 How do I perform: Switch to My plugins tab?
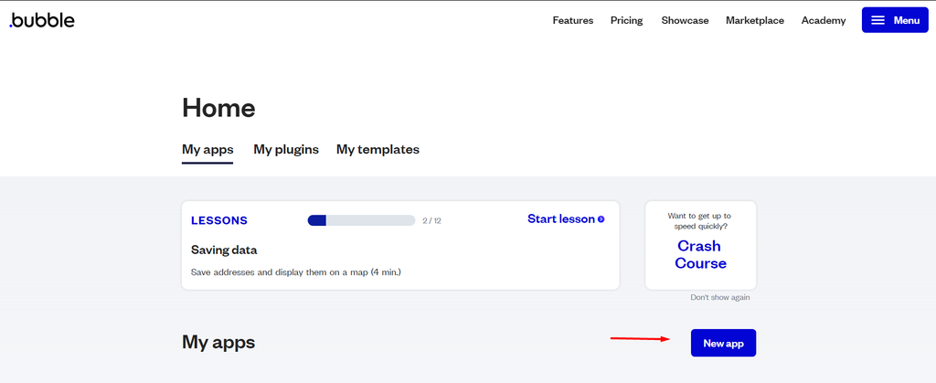pos(286,150)
